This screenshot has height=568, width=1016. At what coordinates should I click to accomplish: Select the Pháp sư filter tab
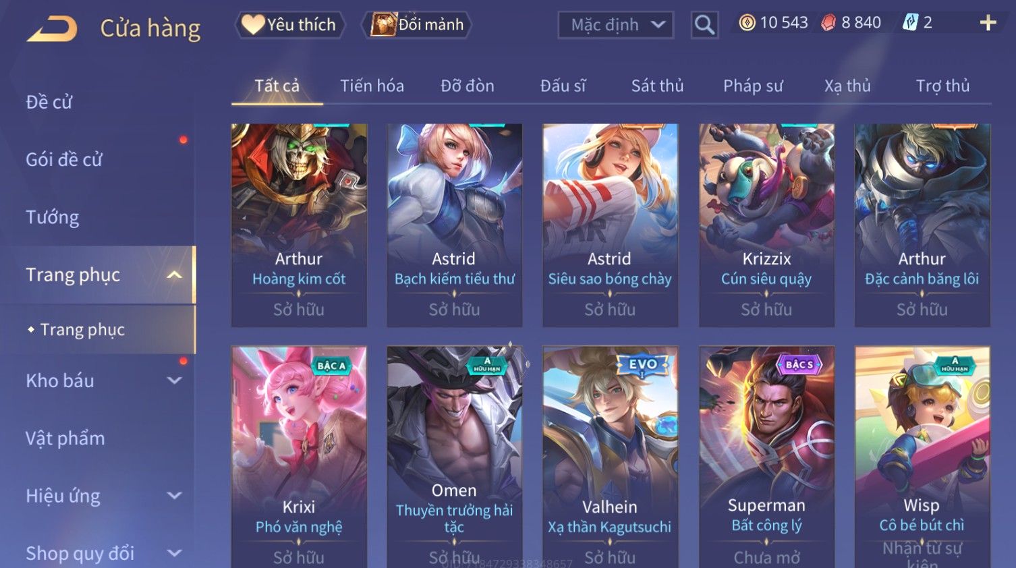[x=753, y=86]
